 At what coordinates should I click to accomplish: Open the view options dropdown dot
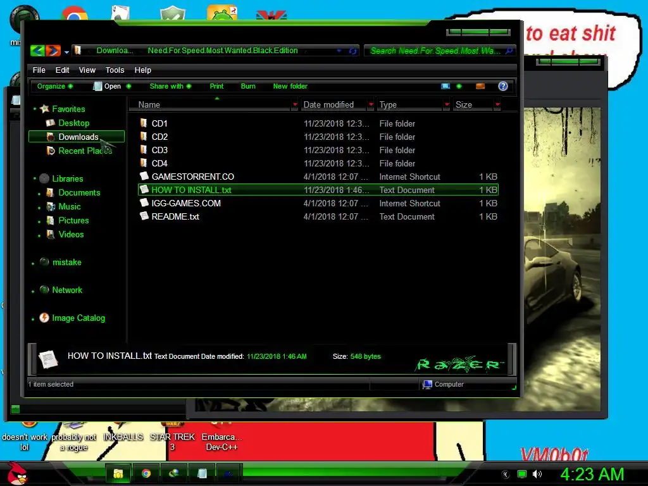(x=459, y=86)
